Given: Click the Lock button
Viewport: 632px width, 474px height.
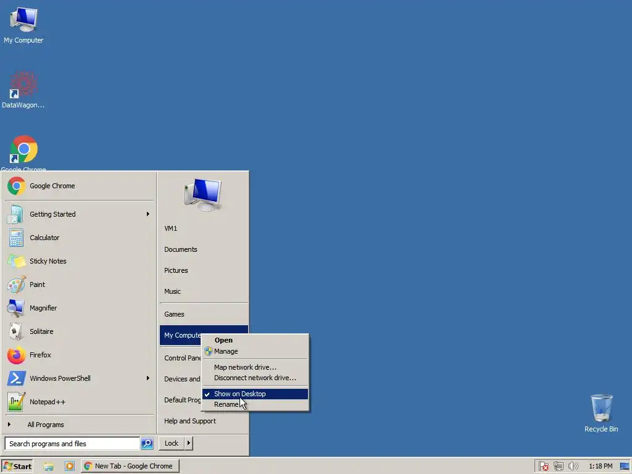Looking at the screenshot, I should [x=172, y=443].
